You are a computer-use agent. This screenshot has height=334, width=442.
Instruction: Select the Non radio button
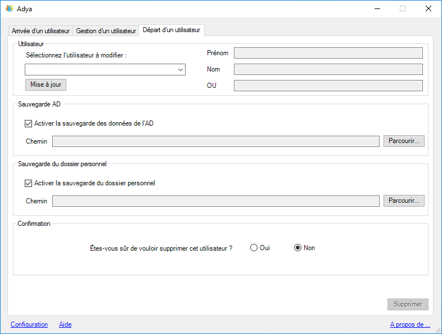[x=298, y=248]
